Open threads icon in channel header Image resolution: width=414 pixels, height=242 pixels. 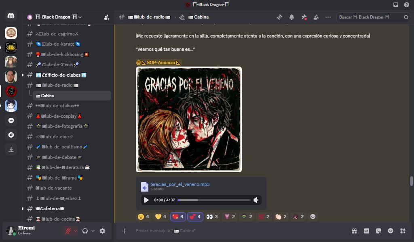coord(279,17)
